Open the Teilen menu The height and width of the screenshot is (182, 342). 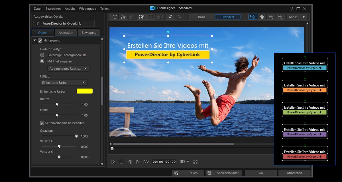point(104,9)
